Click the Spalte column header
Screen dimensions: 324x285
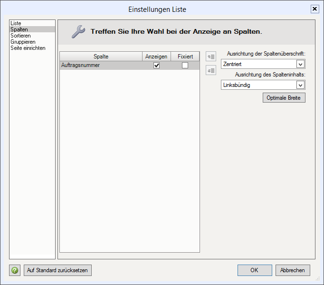[x=101, y=57]
